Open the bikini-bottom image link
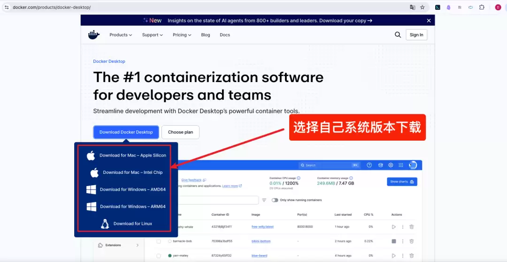Image resolution: width=507 pixels, height=262 pixels. [x=261, y=241]
